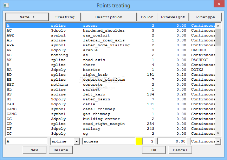
Task: Sort by the Treating column header
Action: pos(65,17)
